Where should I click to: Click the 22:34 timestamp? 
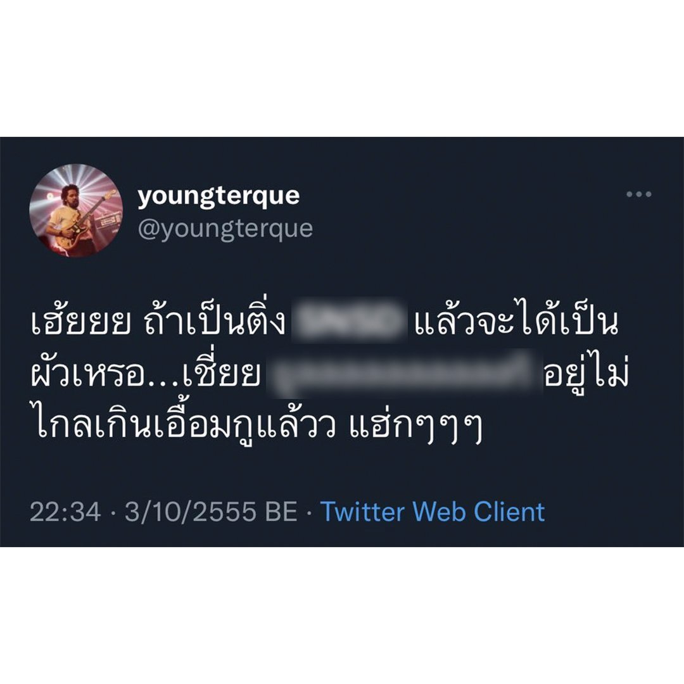coord(65,512)
